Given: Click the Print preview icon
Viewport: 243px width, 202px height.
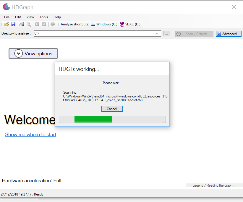Looking at the screenshot, I should (x=29, y=24).
